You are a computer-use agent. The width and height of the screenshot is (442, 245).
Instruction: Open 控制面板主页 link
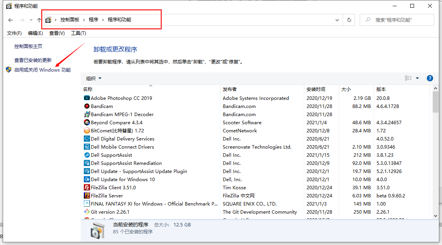tap(28, 46)
